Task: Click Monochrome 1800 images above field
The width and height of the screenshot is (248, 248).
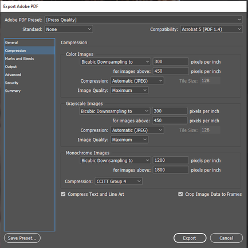Action: click(x=171, y=170)
